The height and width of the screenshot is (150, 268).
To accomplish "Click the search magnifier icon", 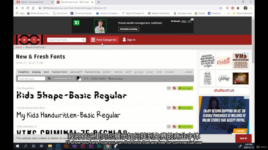I will [83, 40].
